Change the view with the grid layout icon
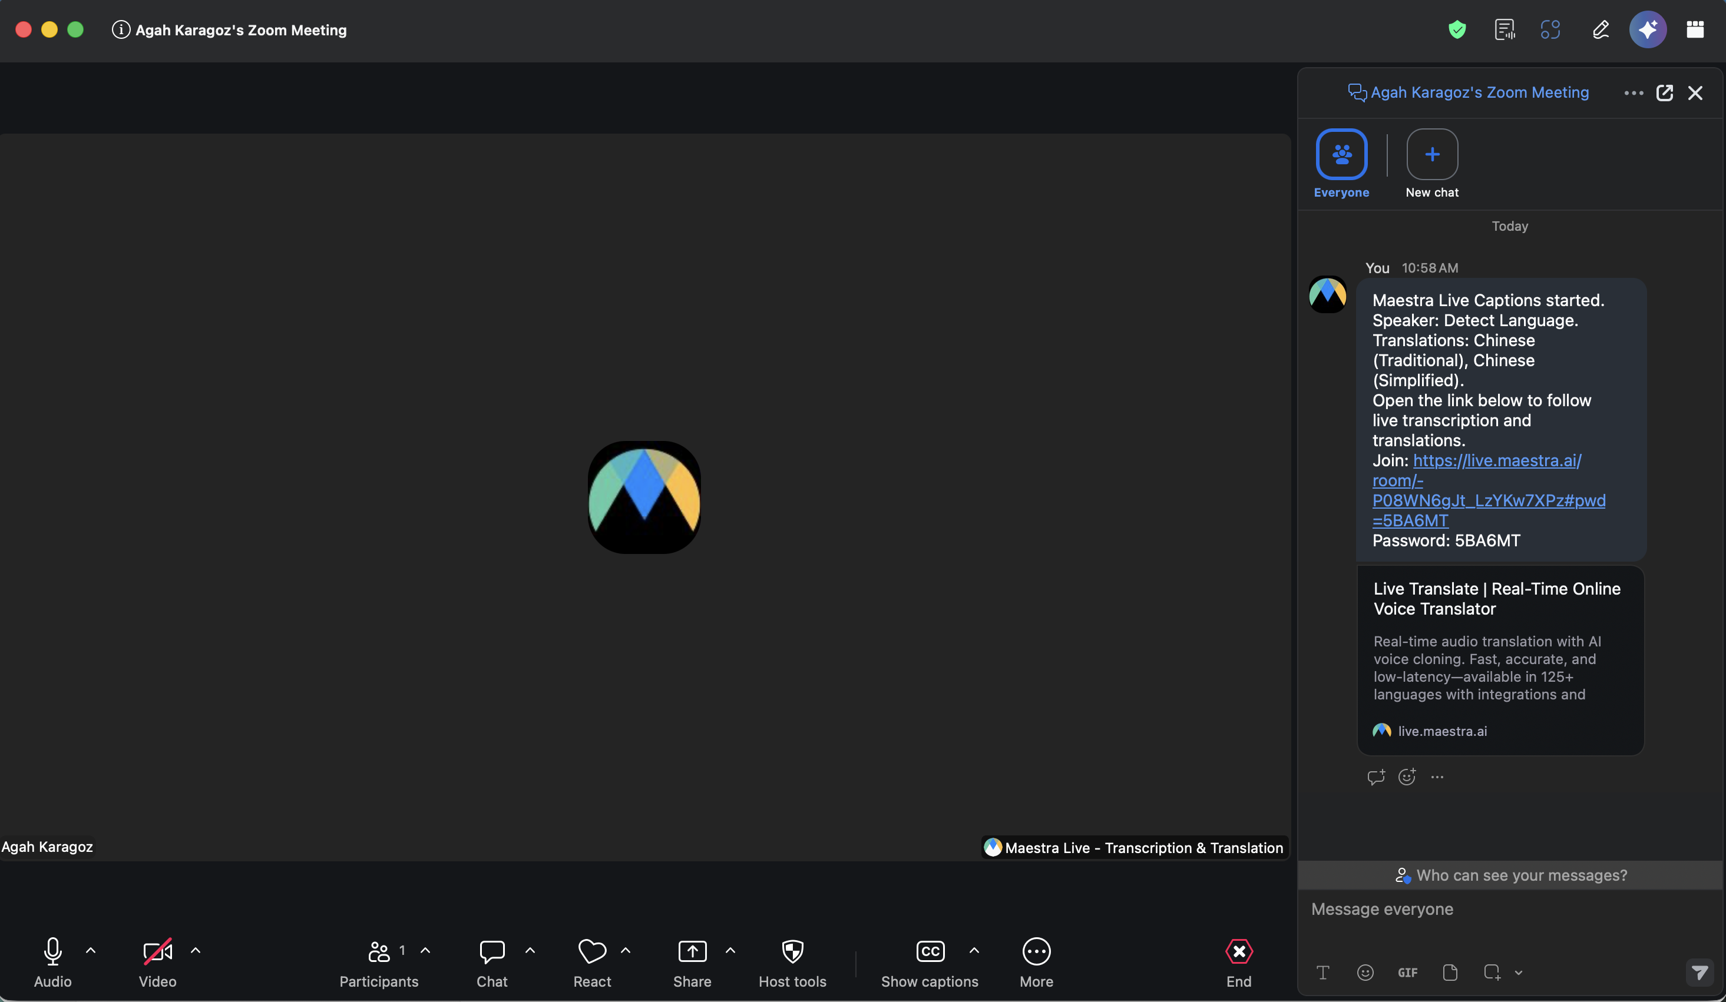 point(1695,29)
